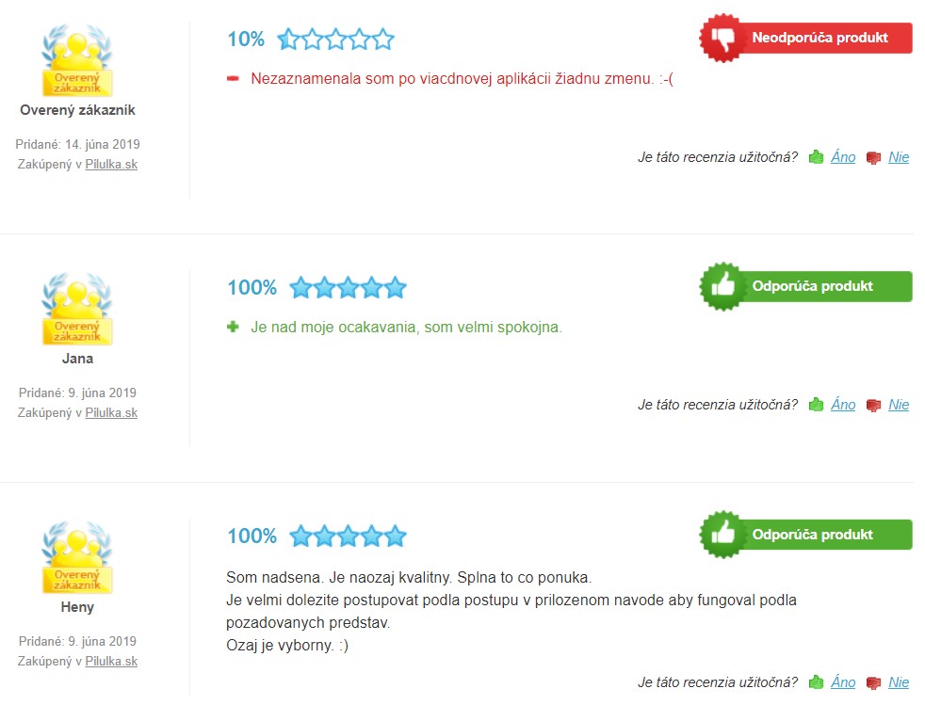
Task: Click the Overený zákazník avatar above Jana
Action: pos(77,309)
